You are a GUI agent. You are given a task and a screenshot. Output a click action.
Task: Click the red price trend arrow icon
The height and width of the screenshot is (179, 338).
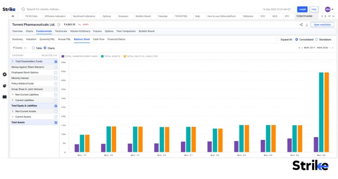coord(79,24)
